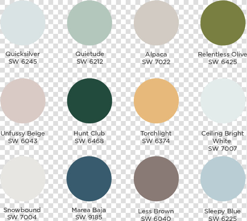Select the Sleepy Blue swatch
Image resolution: width=247 pixels, height=221 pixels.
(223, 179)
